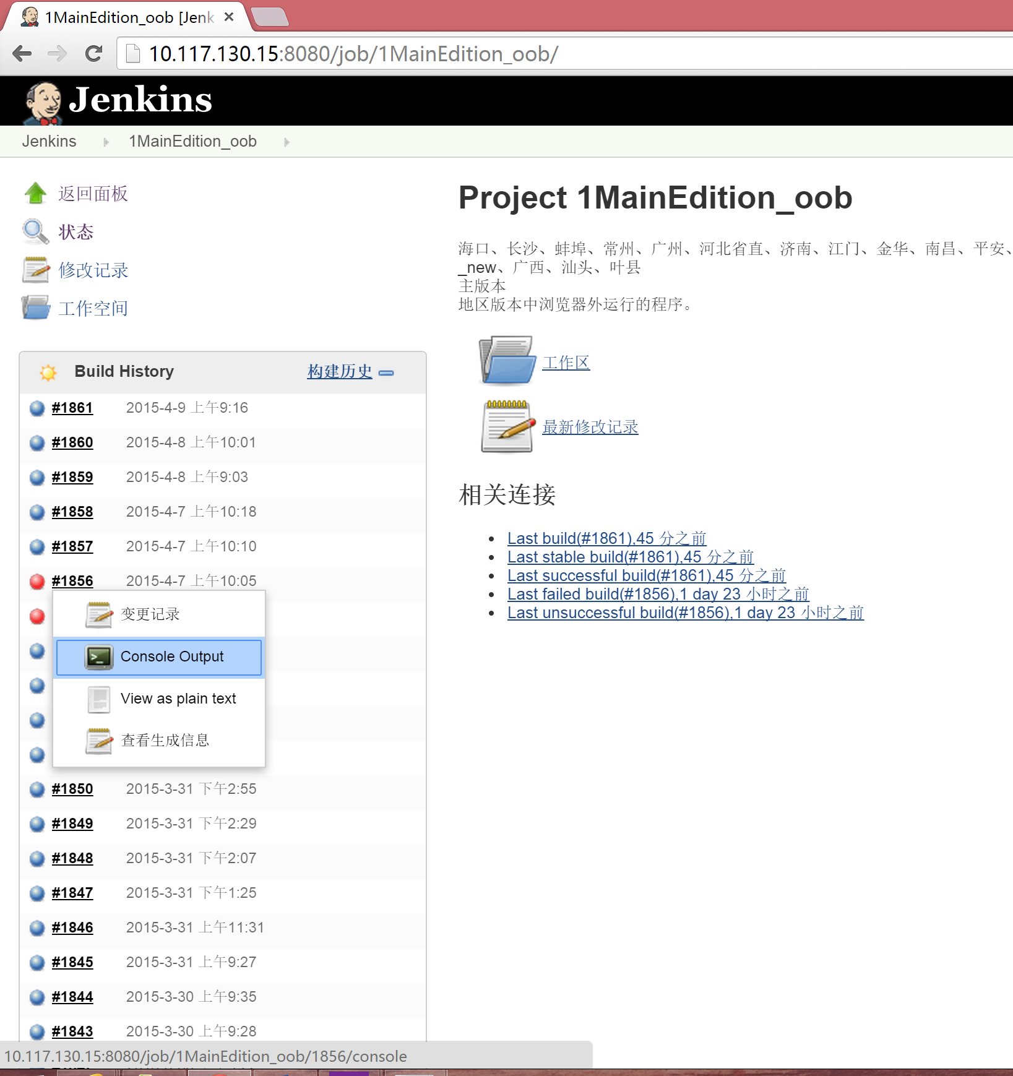The height and width of the screenshot is (1076, 1013).
Task: Click the blue status ball of build #1844
Action: (x=37, y=997)
